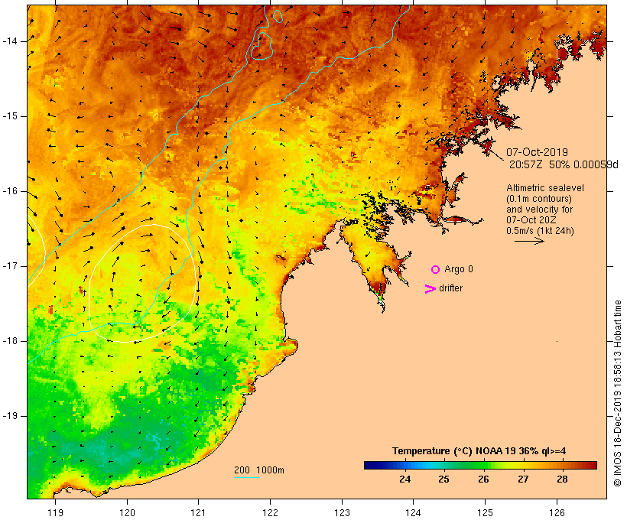This screenshot has height=520, width=627.
Task: Click the colorbar tick label 27
Action: (x=523, y=479)
